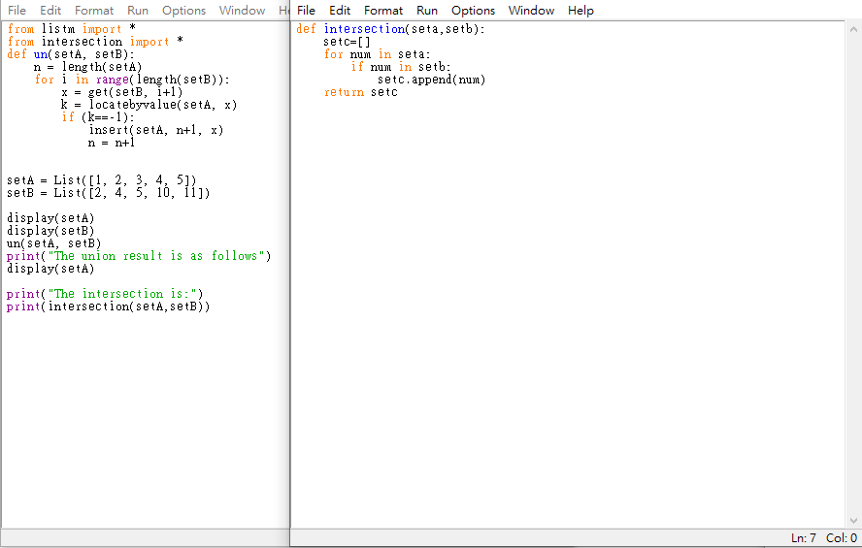Screen dimensions: 862x548
Task: Click the 'setc.append(num)' line
Action: click(432, 80)
